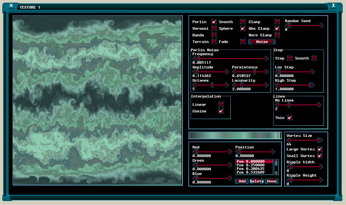Click left arrow of Persistence slider
The image size is (346, 205).
click(234, 72)
